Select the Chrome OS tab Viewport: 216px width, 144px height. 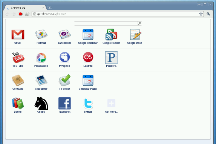25,8
